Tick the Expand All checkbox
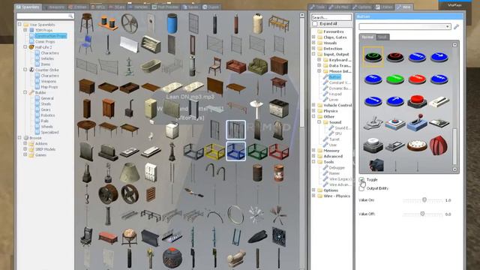Image resolution: width=480 pixels, height=270 pixels. click(315, 24)
